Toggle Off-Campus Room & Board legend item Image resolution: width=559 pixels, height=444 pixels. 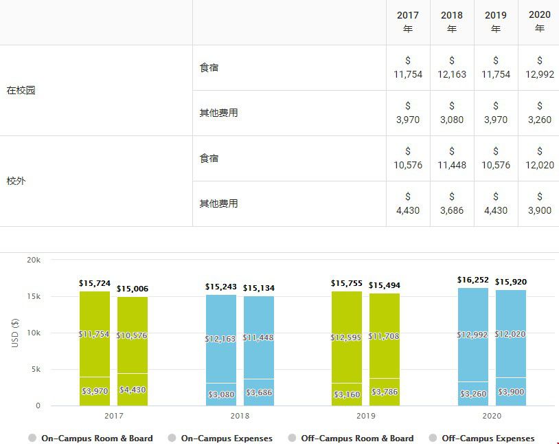point(351,438)
